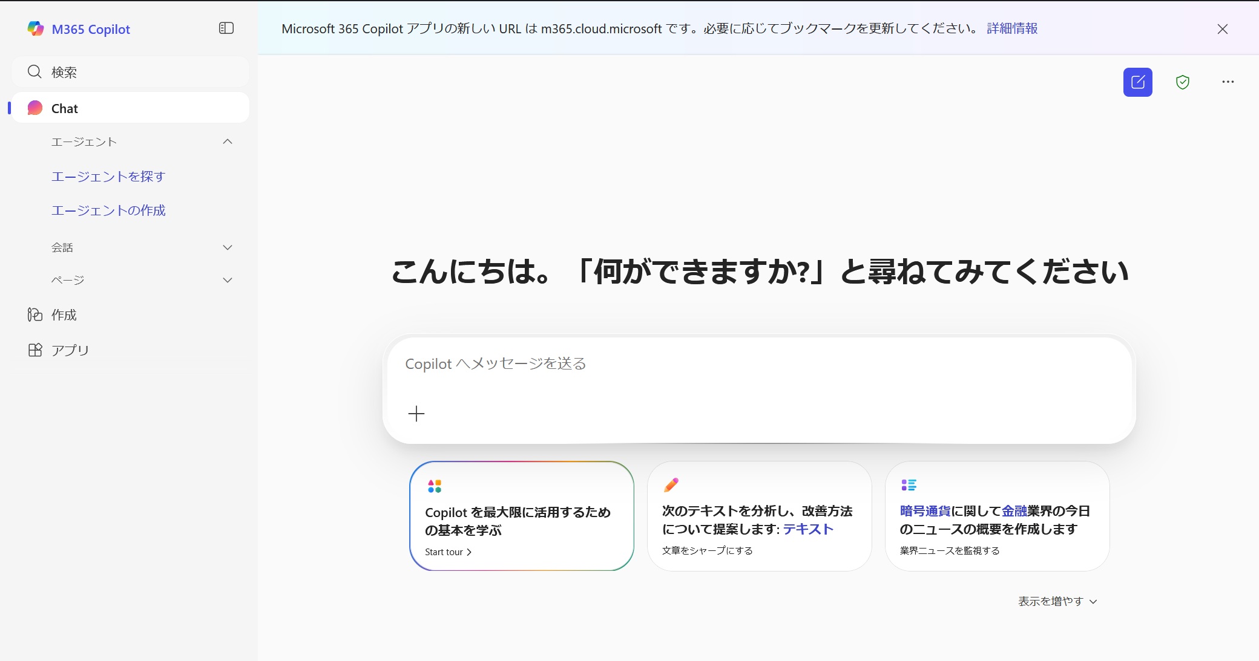Click the plus icon in message box
1259x661 pixels.
pyautogui.click(x=416, y=414)
